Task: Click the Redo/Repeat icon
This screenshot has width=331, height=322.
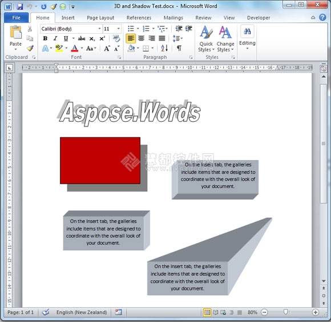Action: coord(44,6)
